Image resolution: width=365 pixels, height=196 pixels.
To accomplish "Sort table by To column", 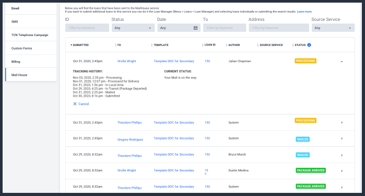I will pyautogui.click(x=118, y=45).
